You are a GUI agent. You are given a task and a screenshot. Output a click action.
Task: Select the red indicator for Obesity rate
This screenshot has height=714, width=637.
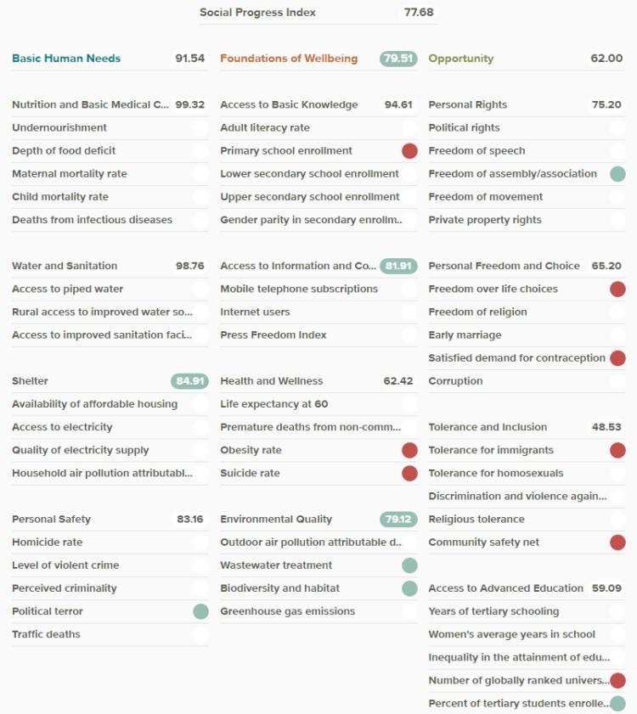(x=409, y=450)
